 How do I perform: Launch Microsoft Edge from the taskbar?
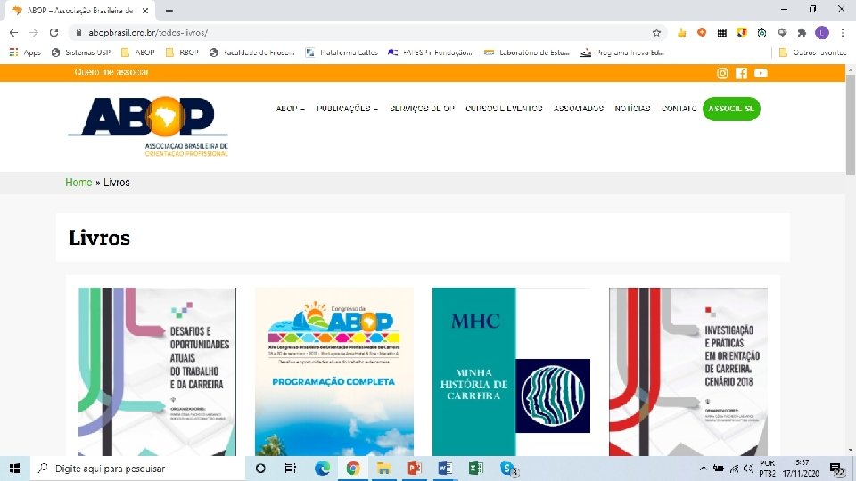pos(322,469)
